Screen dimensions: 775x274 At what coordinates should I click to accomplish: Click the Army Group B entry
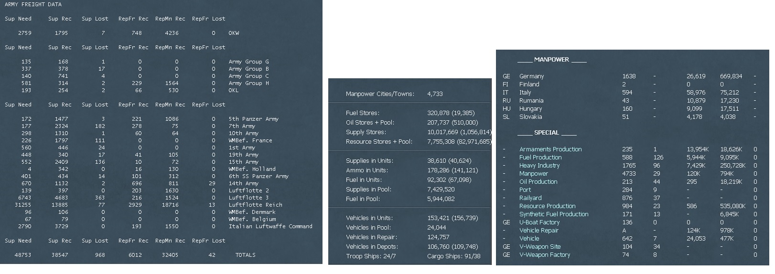click(248, 69)
